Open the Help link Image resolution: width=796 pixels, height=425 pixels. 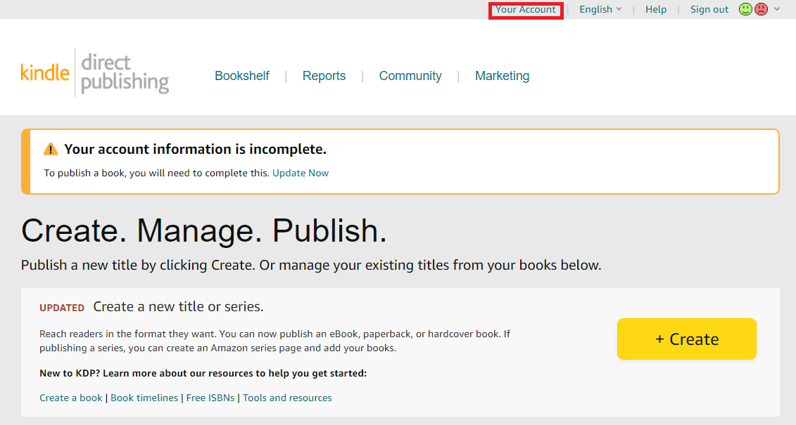pyautogui.click(x=656, y=10)
